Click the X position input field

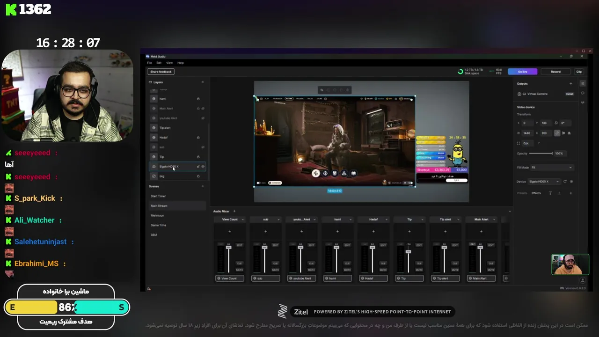coord(527,123)
